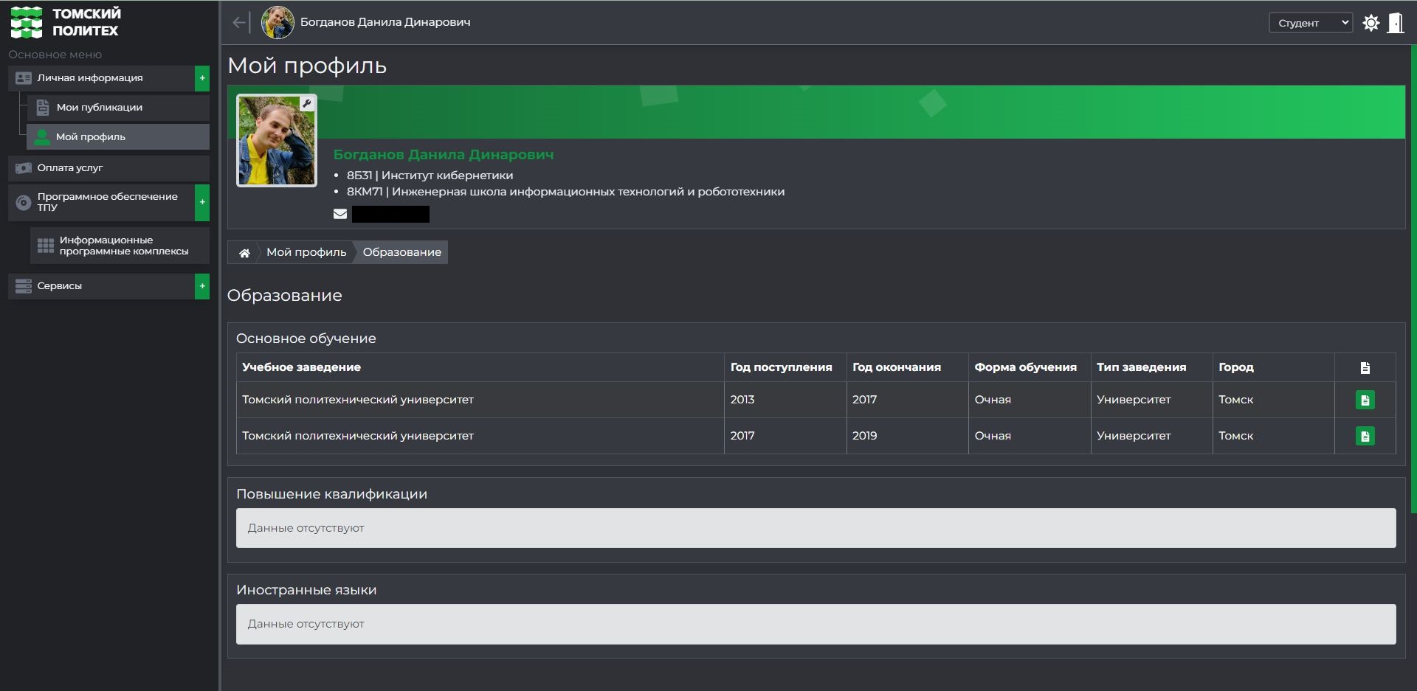Expand the Сервисы plus button
Image resolution: width=1417 pixels, height=691 pixels.
202,286
